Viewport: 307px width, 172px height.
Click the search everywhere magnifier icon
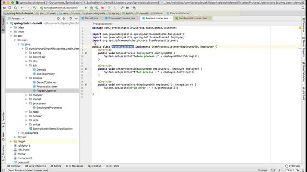click(303, 8)
